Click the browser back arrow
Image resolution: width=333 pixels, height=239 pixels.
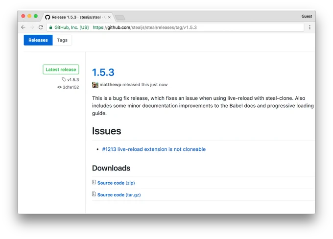[24, 27]
